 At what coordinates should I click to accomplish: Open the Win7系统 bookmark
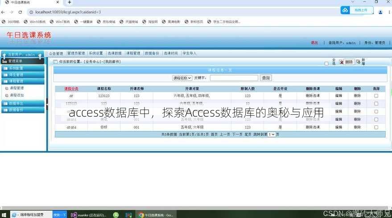coord(60,22)
